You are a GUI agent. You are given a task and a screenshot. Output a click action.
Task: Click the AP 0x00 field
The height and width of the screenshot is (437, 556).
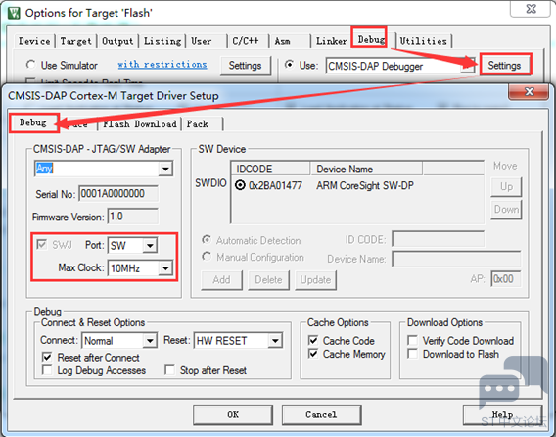506,279
